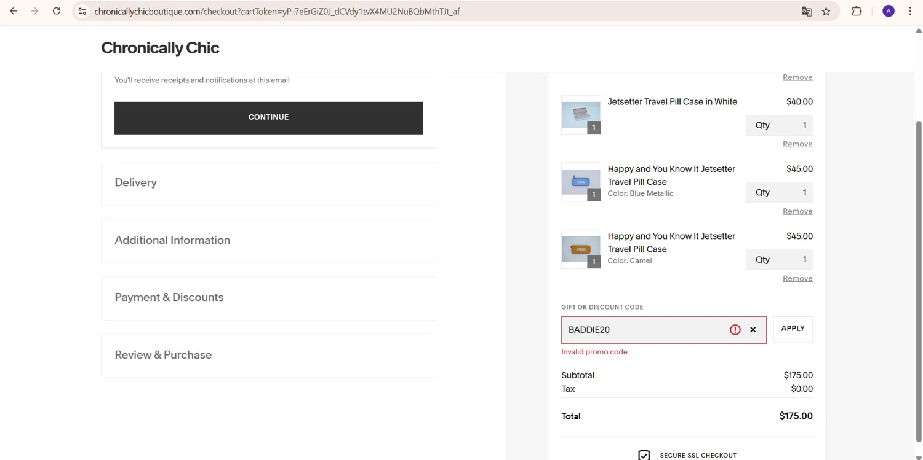
Task: Click the 'Invalid promo code.' message
Action: coord(595,352)
